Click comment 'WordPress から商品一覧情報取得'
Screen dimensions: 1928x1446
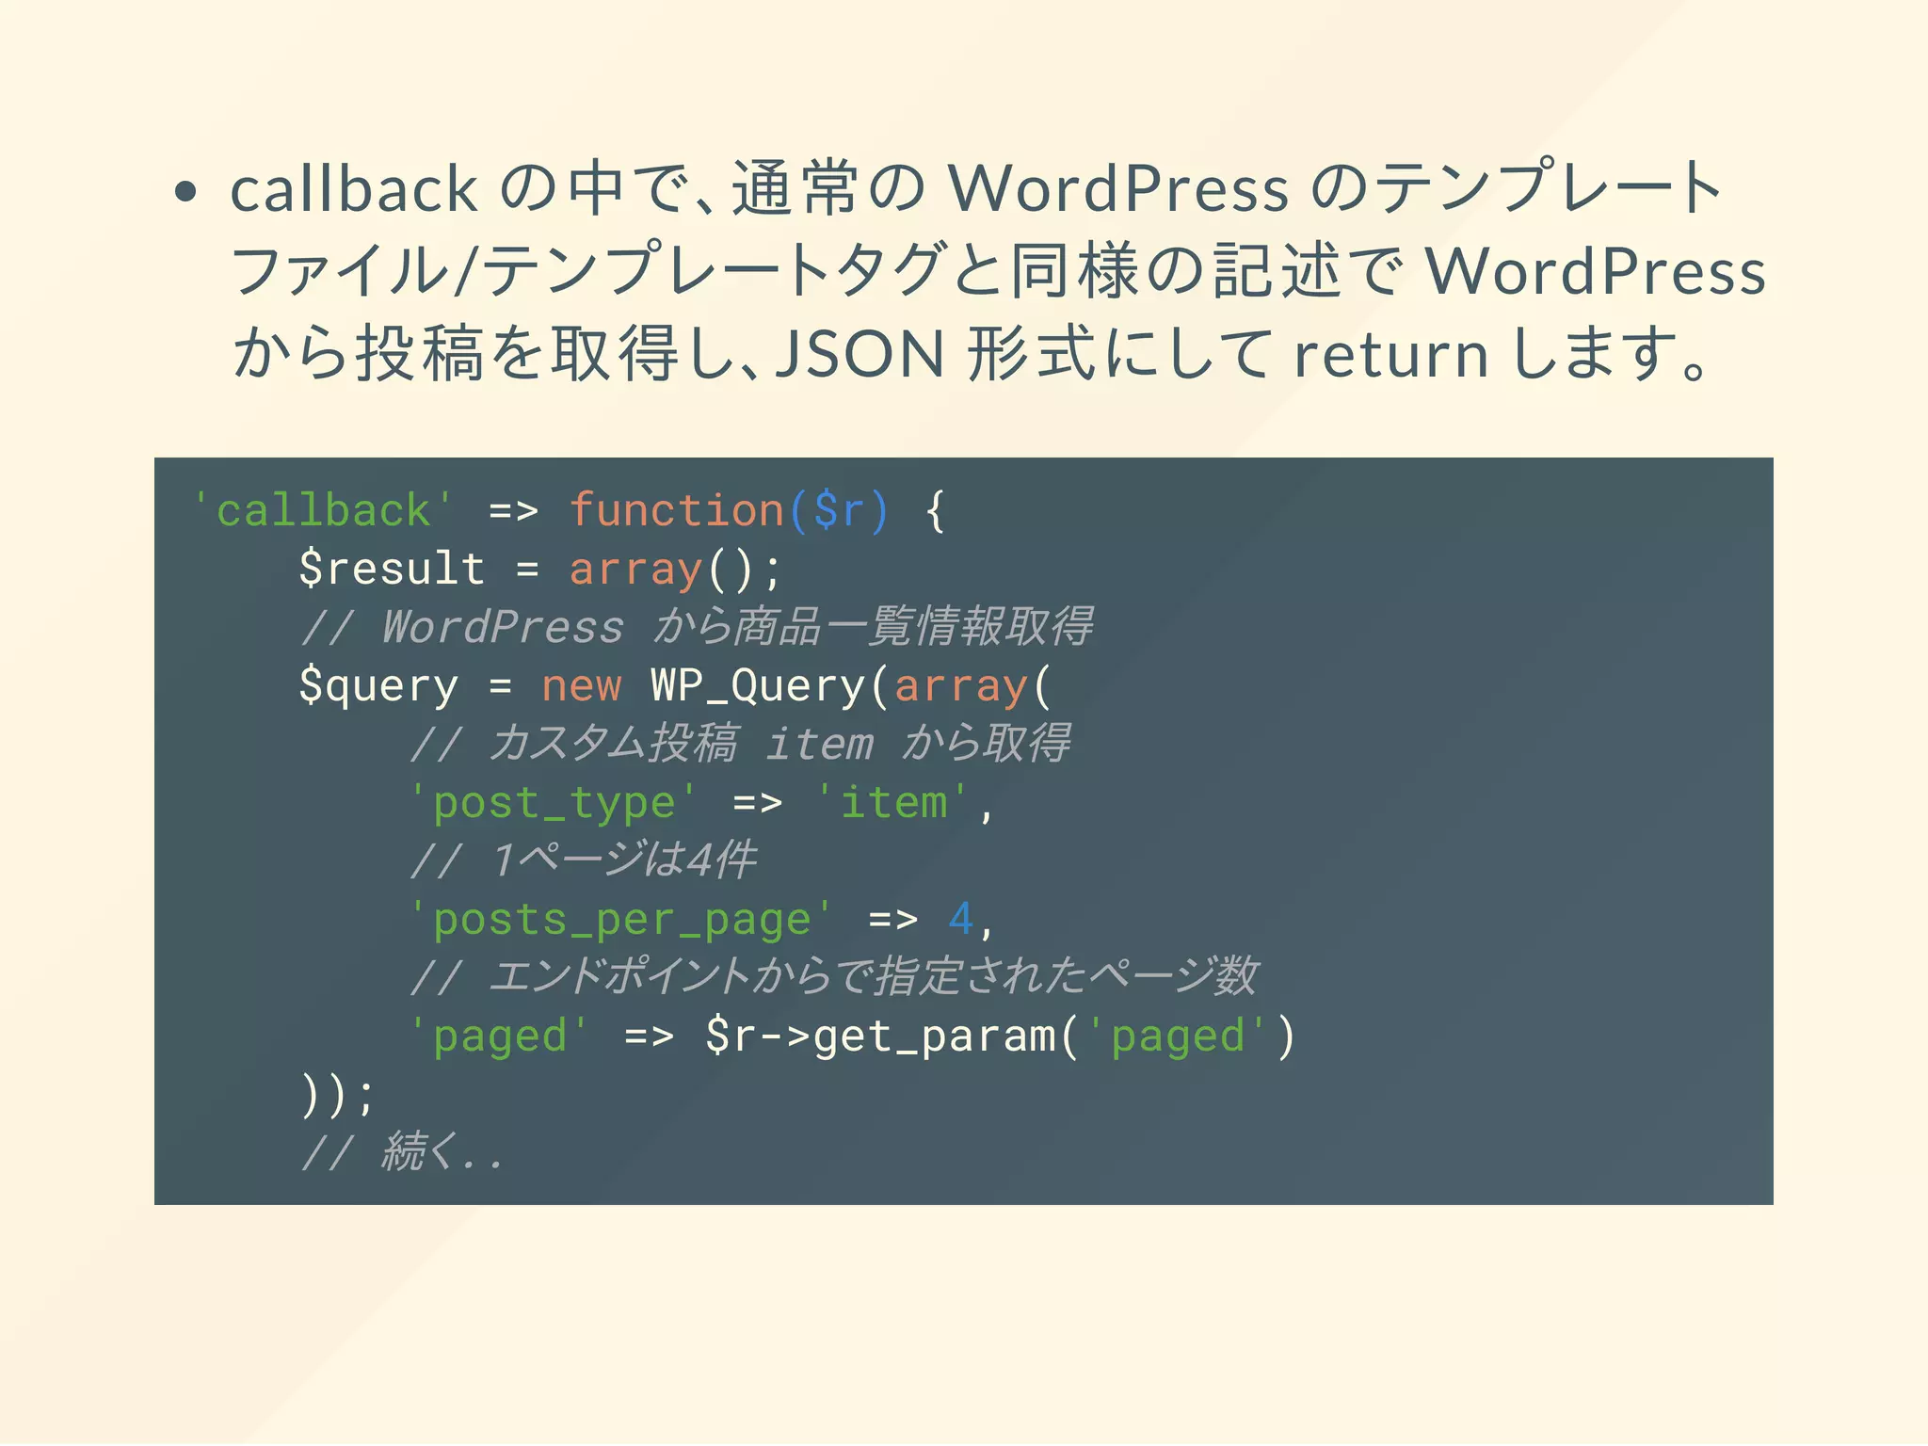pyautogui.click(x=697, y=627)
